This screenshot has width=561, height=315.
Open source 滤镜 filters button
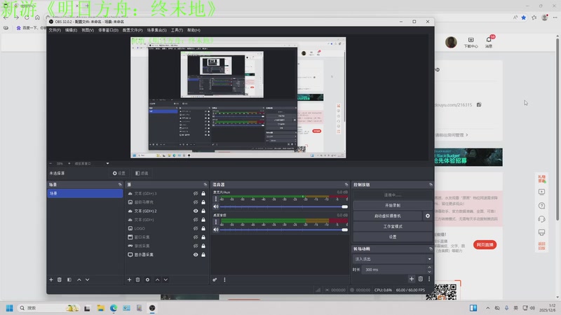[142, 173]
